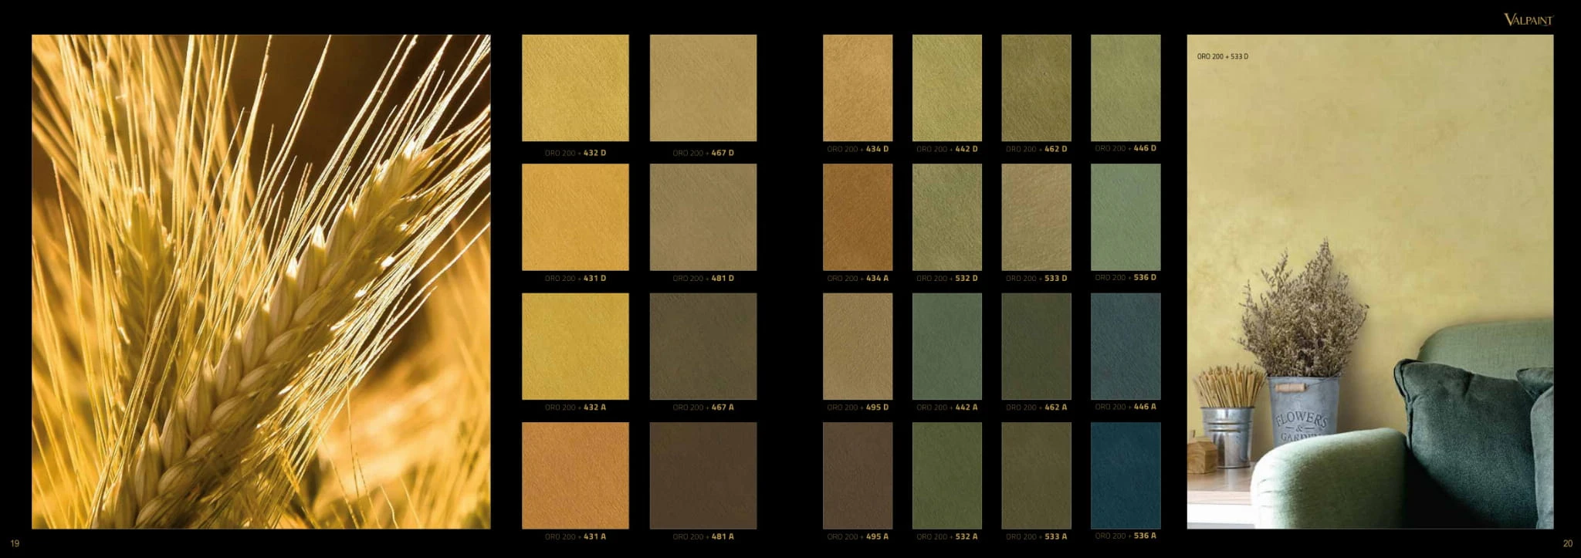The height and width of the screenshot is (558, 1581).
Task: Click the ORO 200 + 533 D photo caption
Action: coord(1222,56)
